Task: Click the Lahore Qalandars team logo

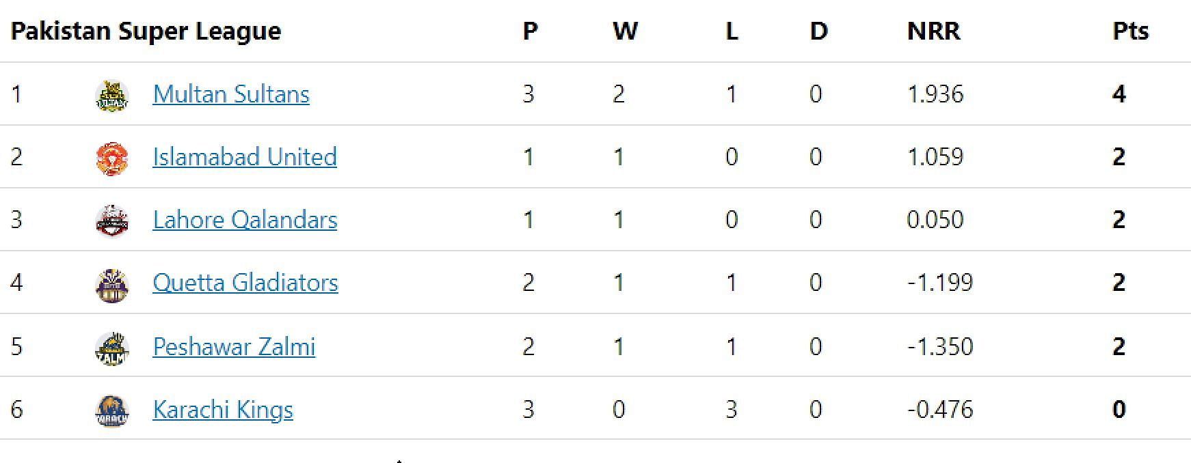Action: coord(111,221)
